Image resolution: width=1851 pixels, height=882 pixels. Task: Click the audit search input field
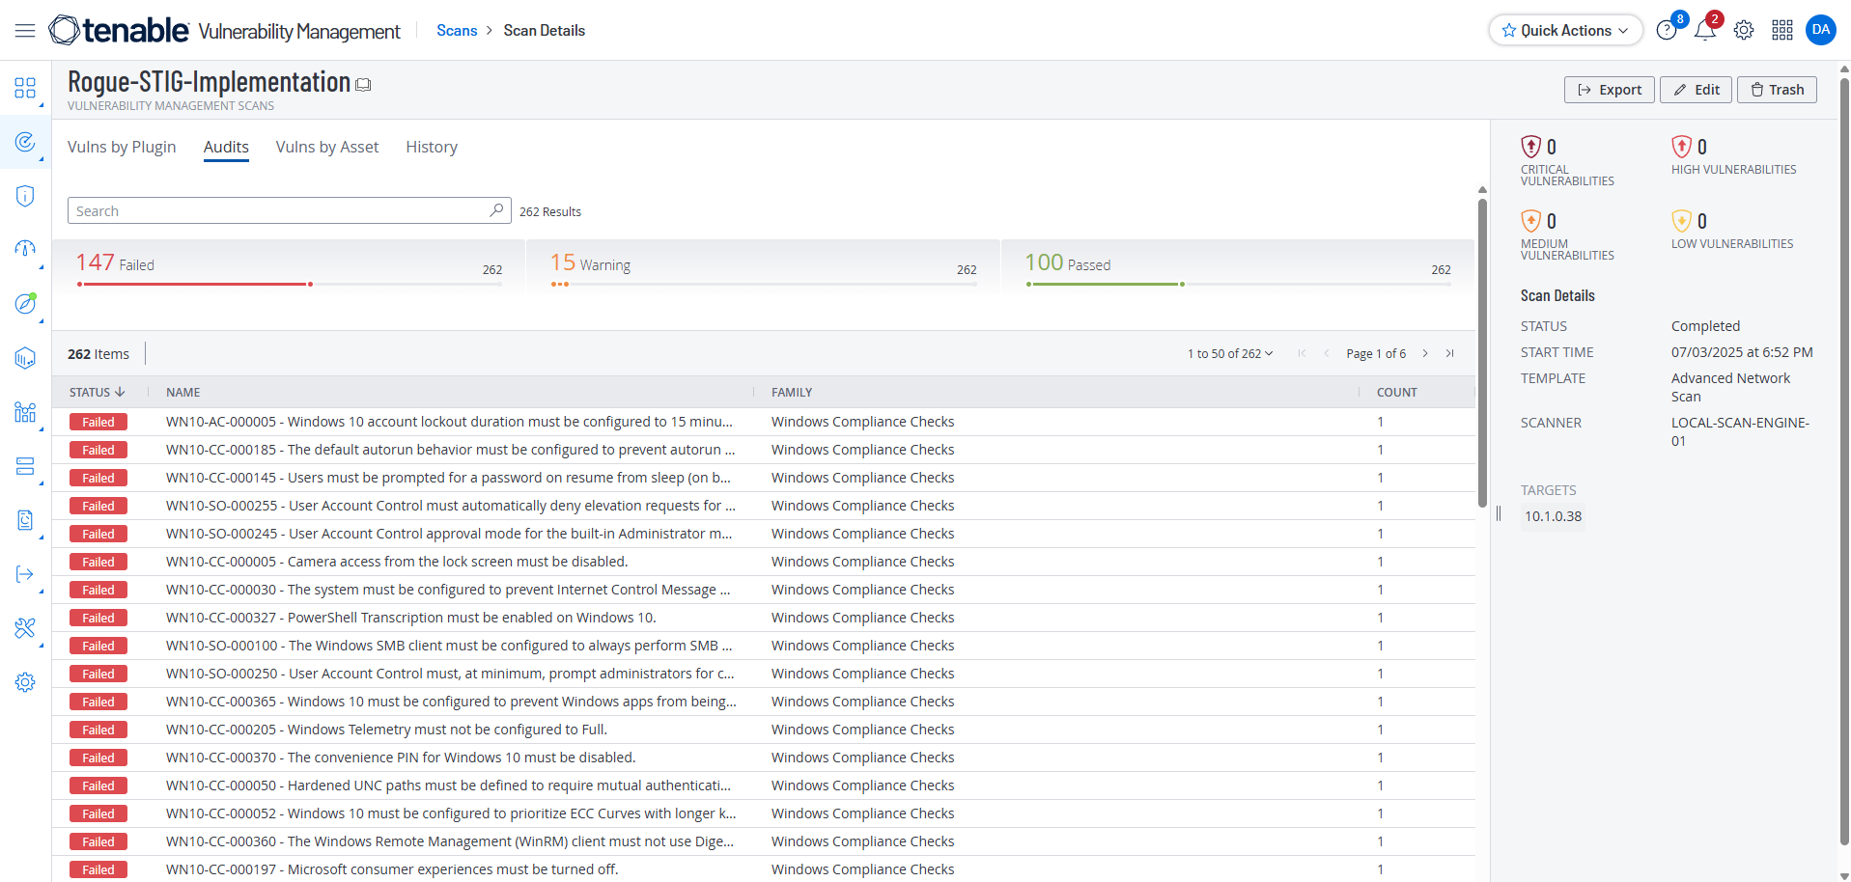278,211
